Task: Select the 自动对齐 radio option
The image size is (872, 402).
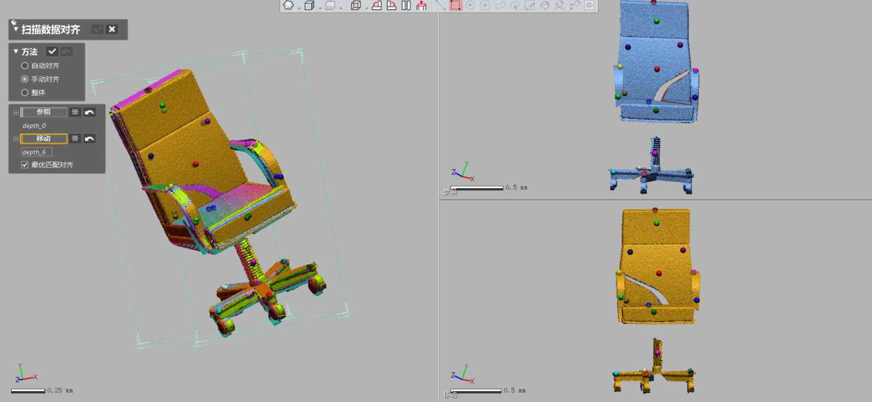Action: tap(25, 66)
